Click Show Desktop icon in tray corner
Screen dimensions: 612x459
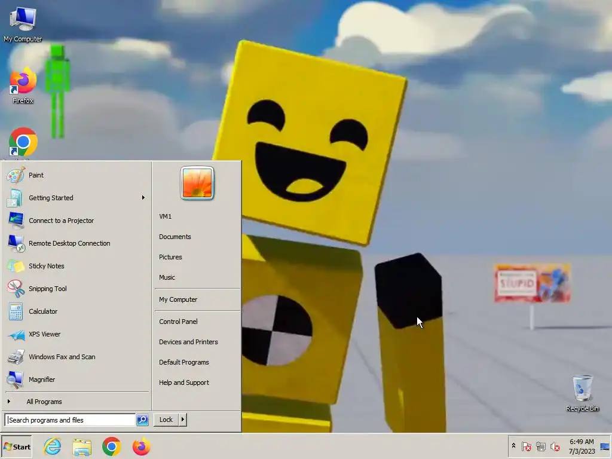605,446
